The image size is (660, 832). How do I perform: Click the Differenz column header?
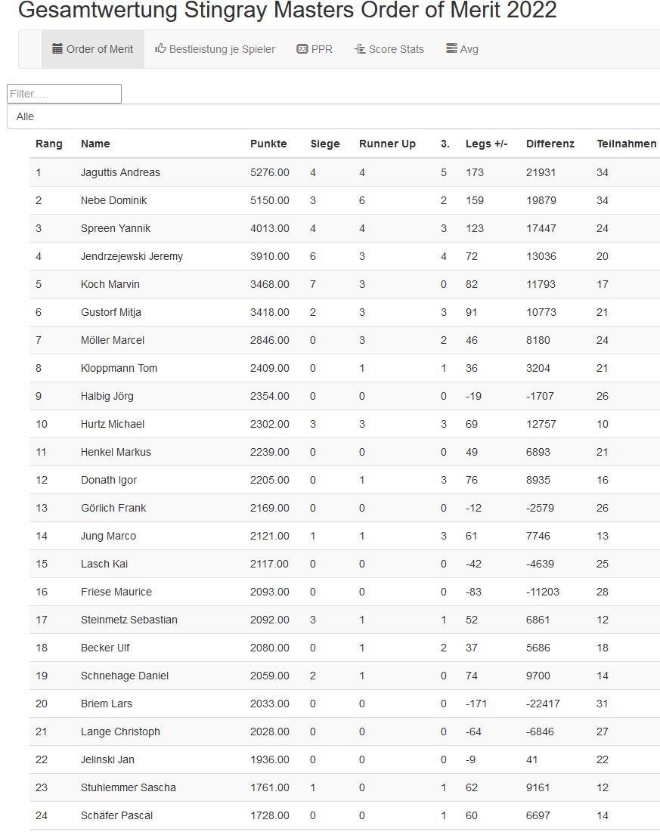click(x=550, y=144)
